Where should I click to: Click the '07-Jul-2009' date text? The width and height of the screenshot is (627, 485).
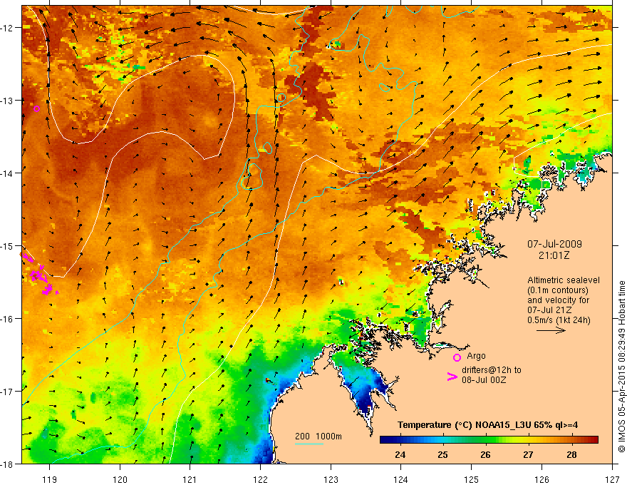554,244
